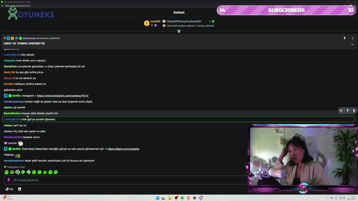Expand the gift leaderboard using the down arrow

179,31
